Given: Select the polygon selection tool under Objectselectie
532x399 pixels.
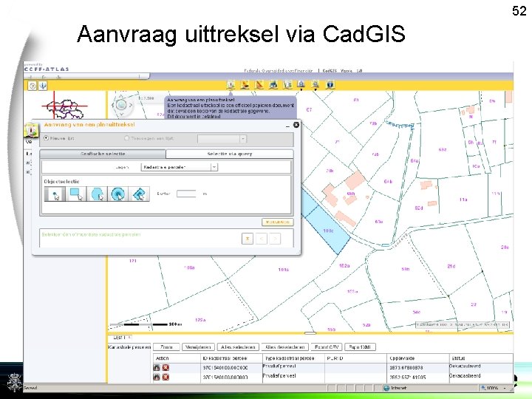Looking at the screenshot, I should (x=97, y=194).
